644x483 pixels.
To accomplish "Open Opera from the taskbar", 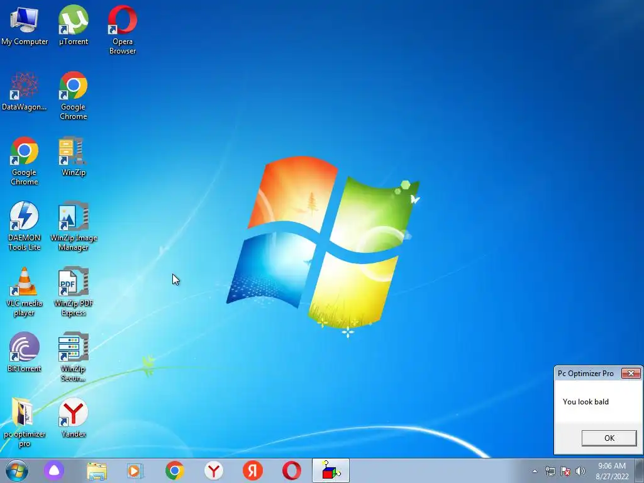I will tap(291, 470).
